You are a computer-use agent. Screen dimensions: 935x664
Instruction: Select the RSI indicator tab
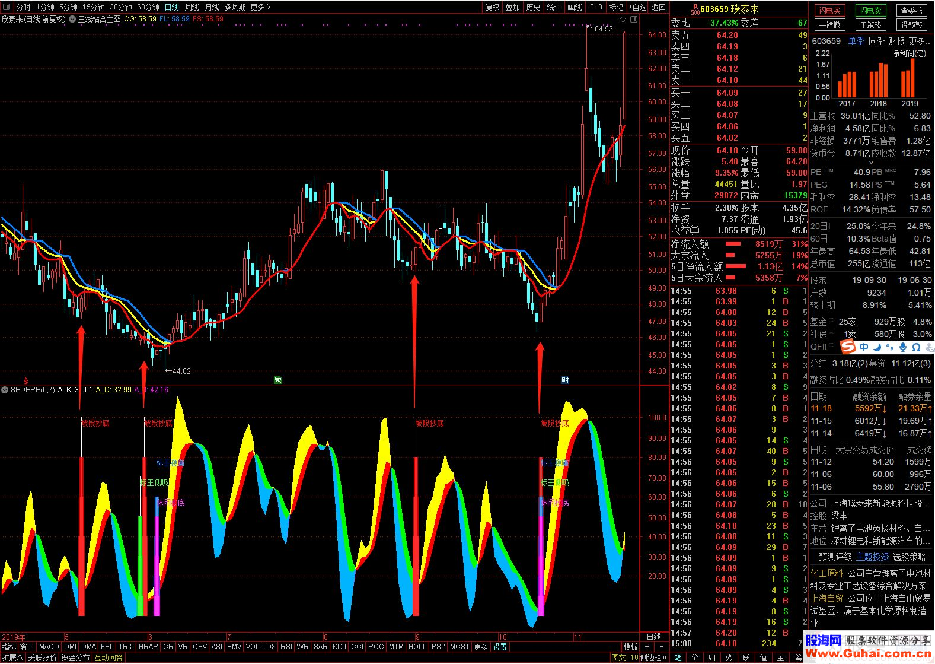[286, 647]
